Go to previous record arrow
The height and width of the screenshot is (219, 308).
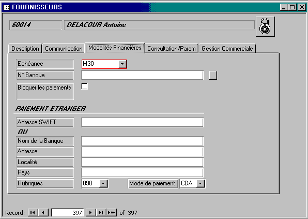click(x=43, y=212)
